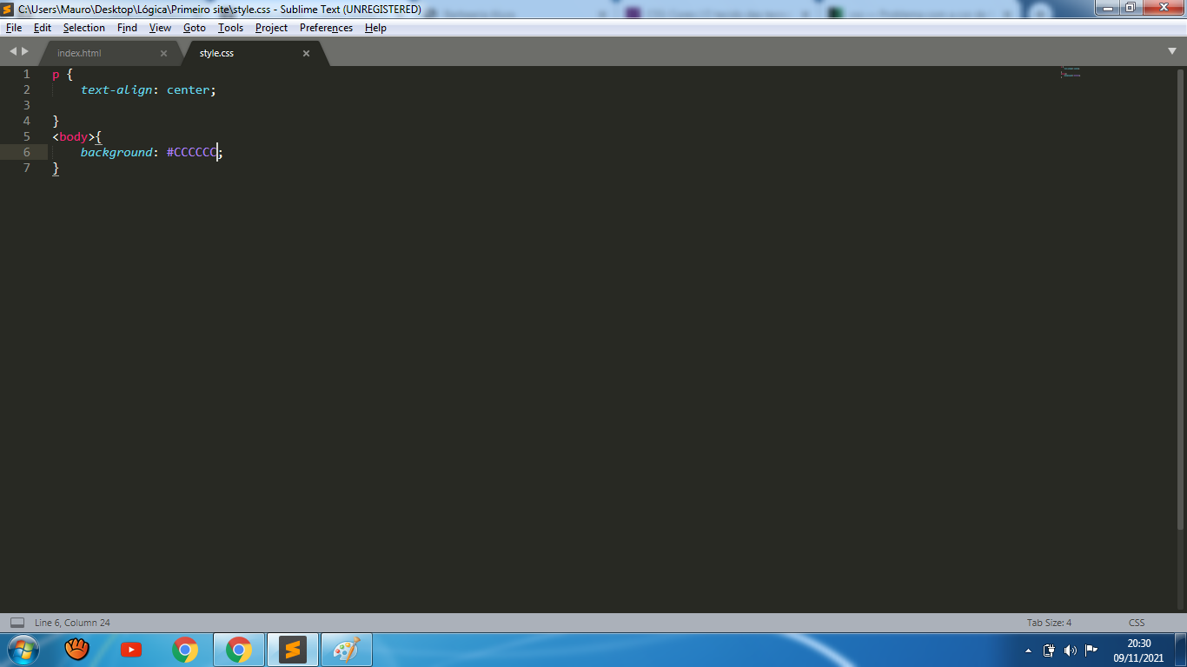Click the center value on line 2
Viewport: 1187px width, 667px height.
pyautogui.click(x=188, y=89)
